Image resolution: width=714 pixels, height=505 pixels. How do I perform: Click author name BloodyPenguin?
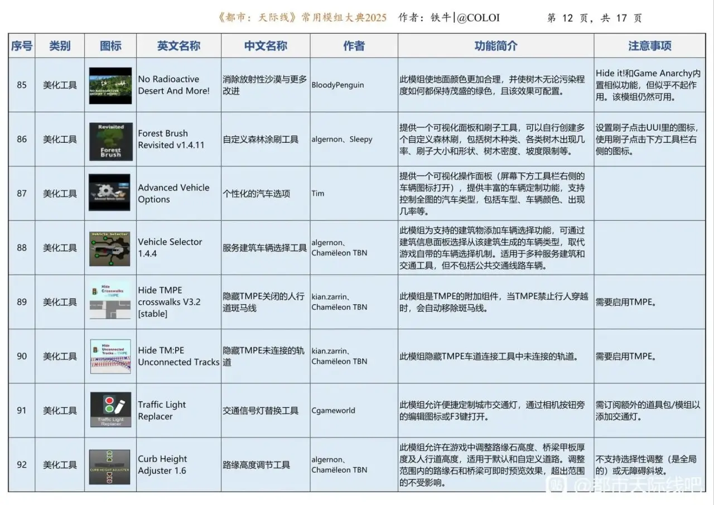click(x=337, y=85)
